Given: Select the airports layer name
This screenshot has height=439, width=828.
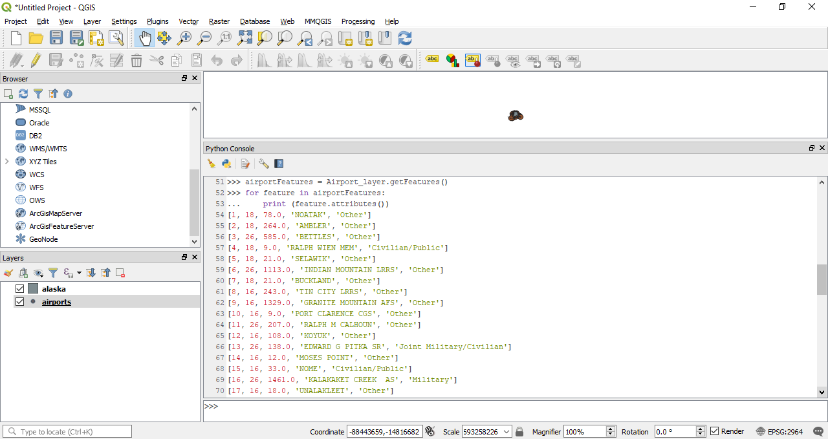Looking at the screenshot, I should click(56, 302).
